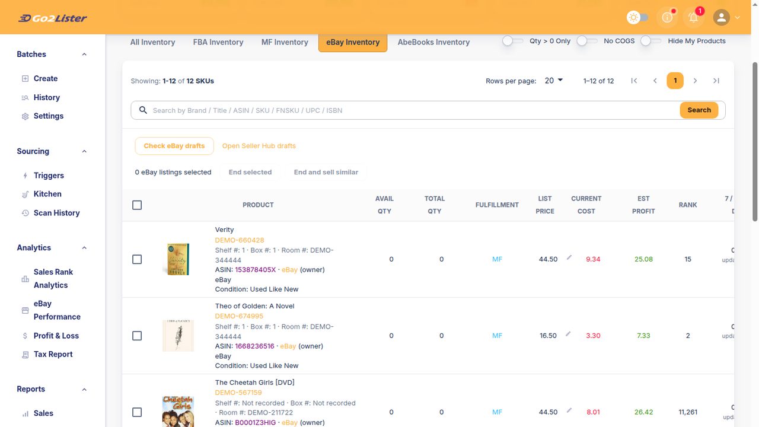Collapse the Batches sidebar section

click(84, 54)
